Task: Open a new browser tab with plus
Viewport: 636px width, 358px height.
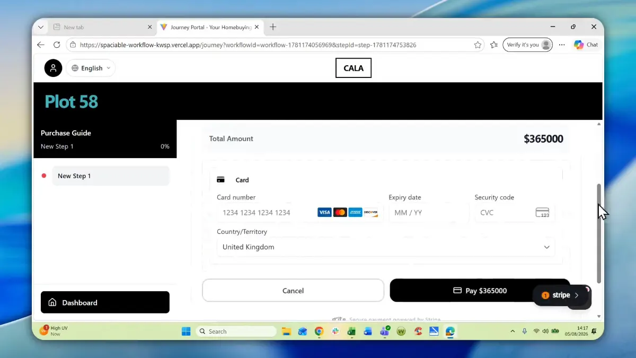Action: 273,27
